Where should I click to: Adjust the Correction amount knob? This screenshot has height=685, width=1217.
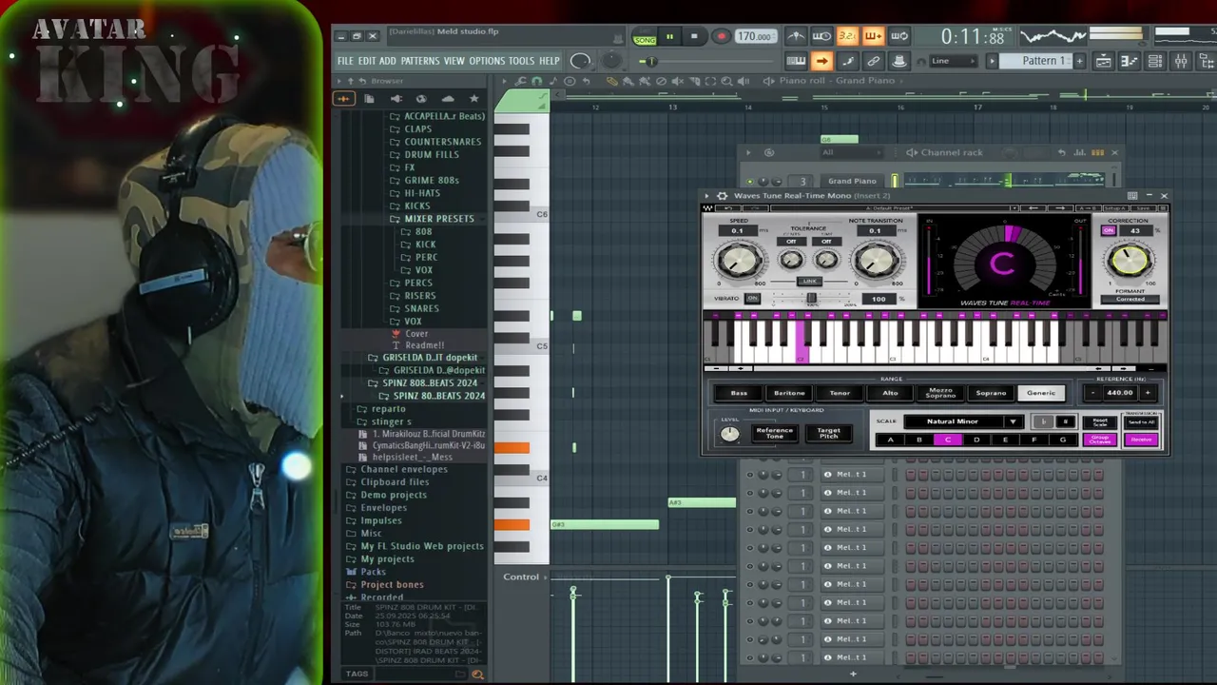(x=1130, y=261)
